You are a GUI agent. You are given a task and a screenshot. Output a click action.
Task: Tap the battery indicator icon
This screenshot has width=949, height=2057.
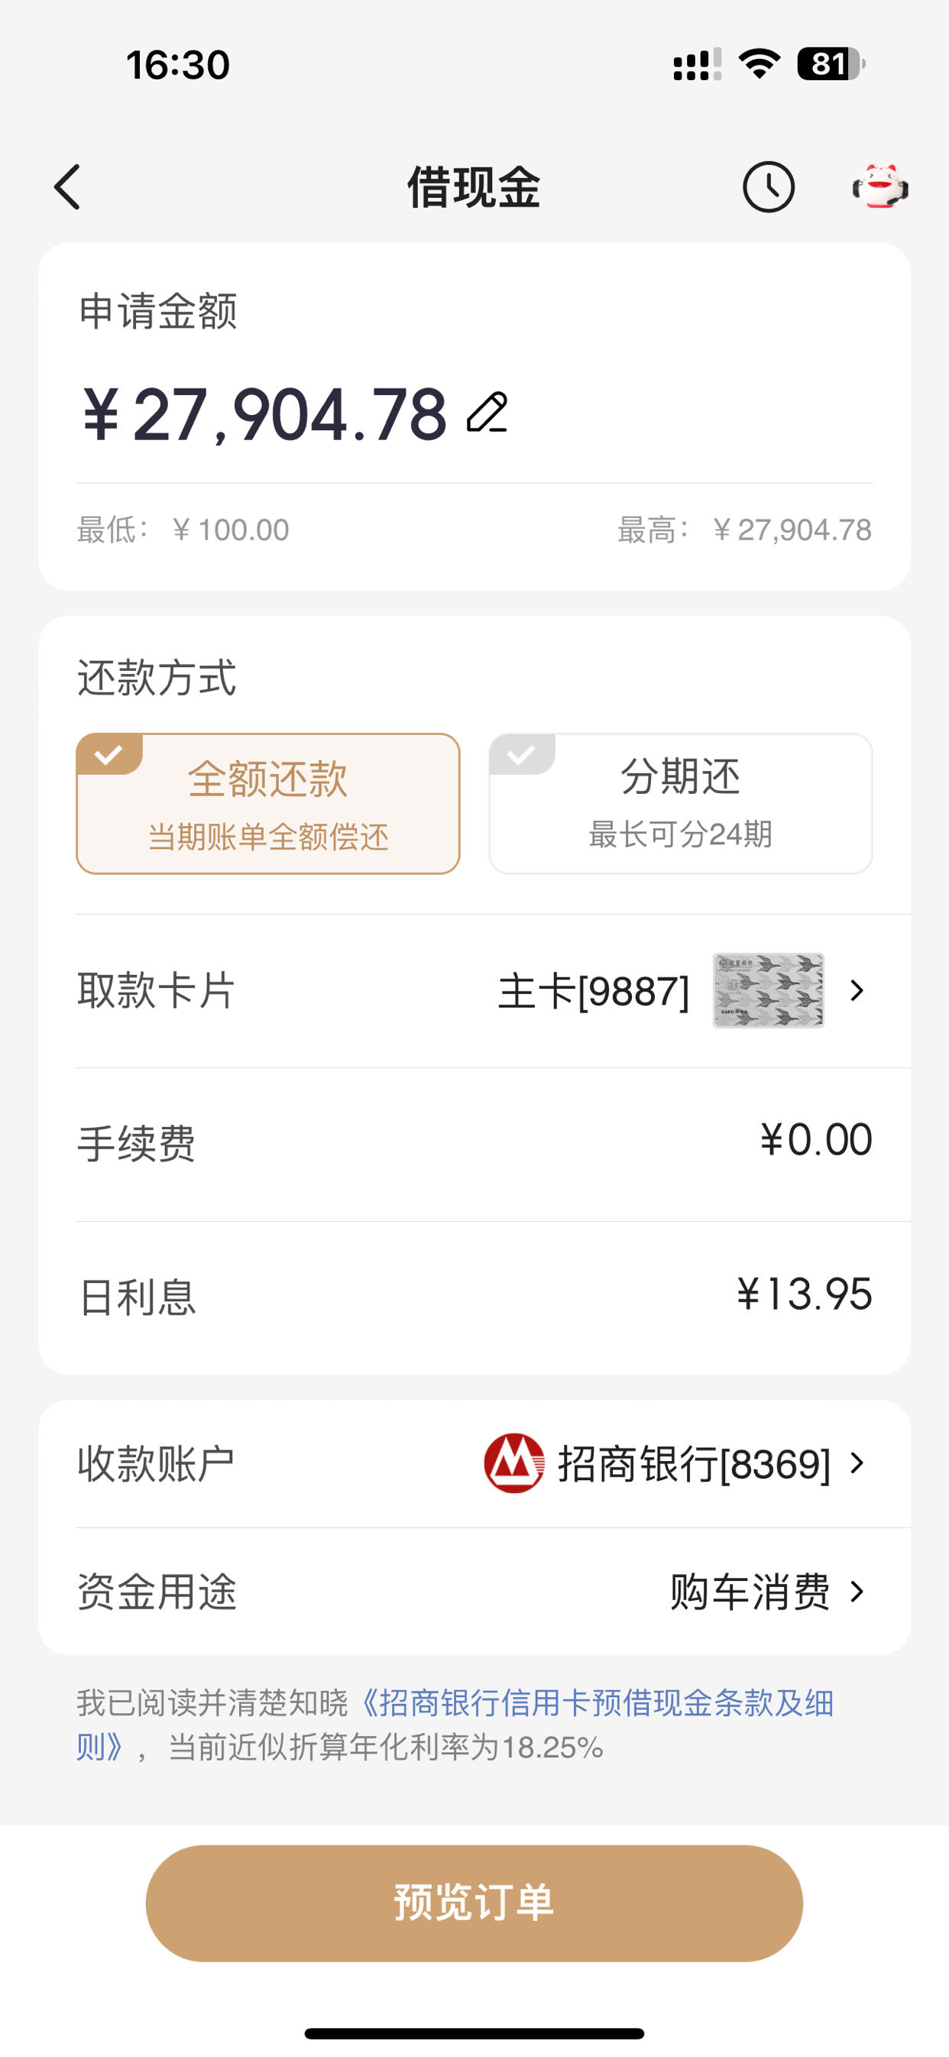tap(831, 64)
